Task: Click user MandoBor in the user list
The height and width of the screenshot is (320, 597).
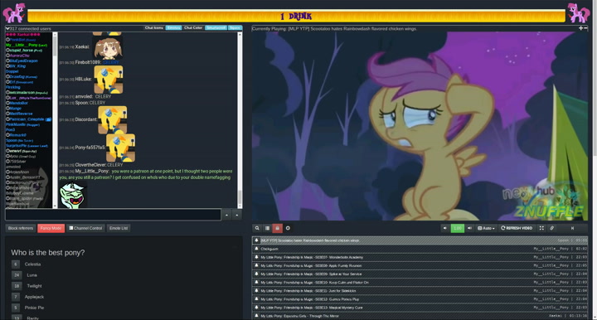Action: pyautogui.click(x=18, y=103)
